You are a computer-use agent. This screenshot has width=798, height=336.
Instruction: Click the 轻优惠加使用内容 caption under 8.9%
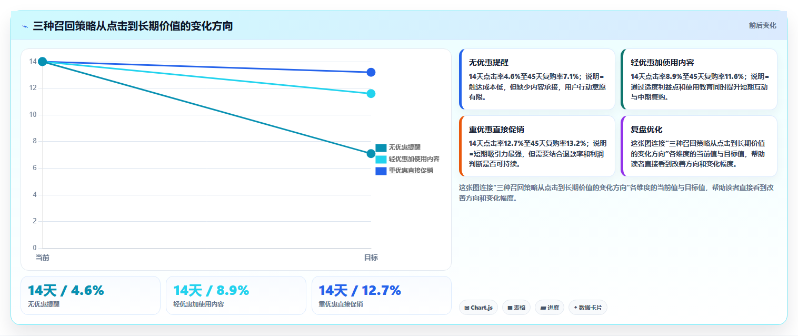coord(198,304)
